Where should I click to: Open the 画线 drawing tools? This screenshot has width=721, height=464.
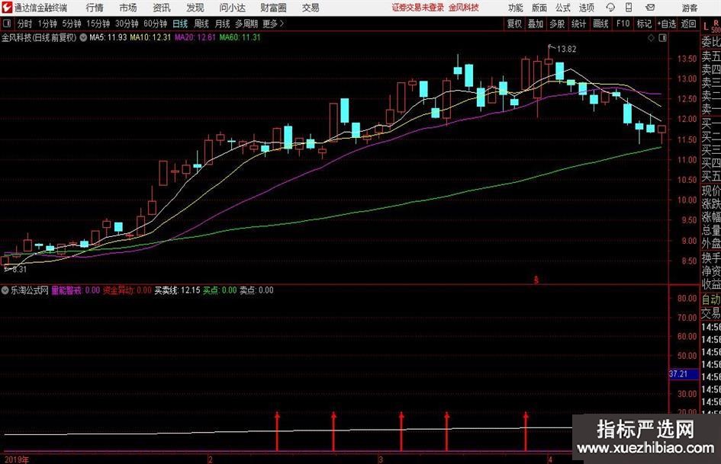(x=600, y=24)
